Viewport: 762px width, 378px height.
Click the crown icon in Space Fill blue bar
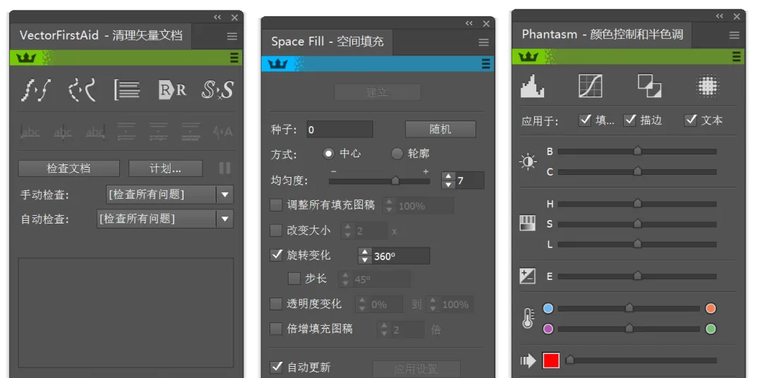pos(277,63)
